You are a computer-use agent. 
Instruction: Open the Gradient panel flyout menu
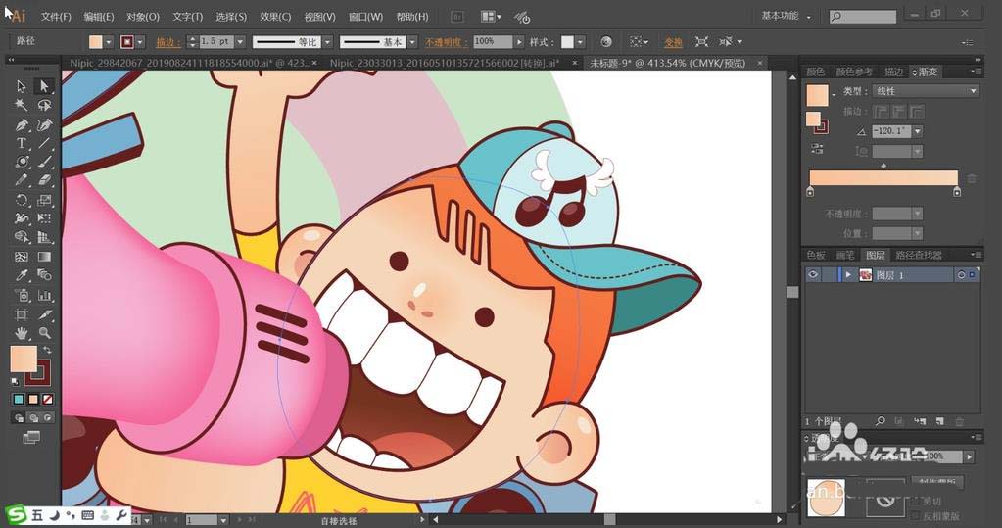pos(976,72)
